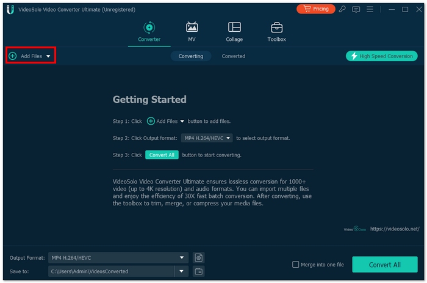
Task: Switch to the MV tab
Action: [x=192, y=32]
